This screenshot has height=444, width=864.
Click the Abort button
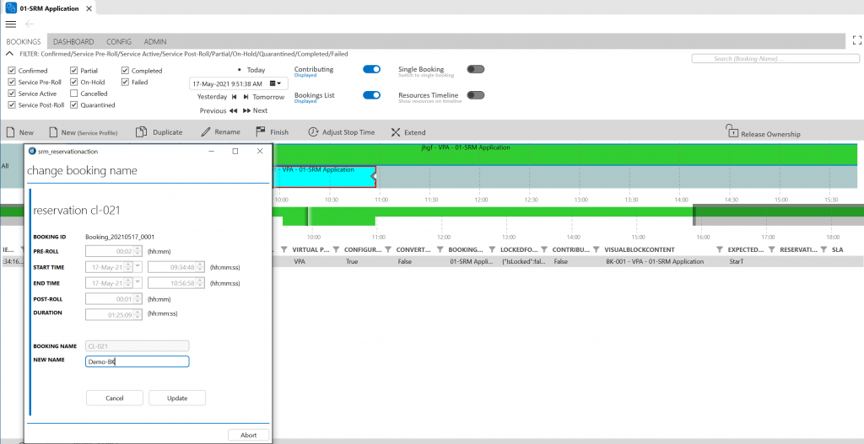249,435
